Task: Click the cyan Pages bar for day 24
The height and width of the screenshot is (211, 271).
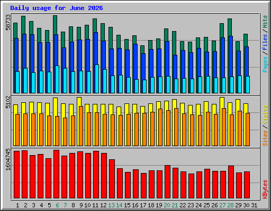Action: tap(200, 85)
